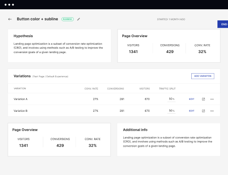This screenshot has height=175, width=228.
Task: Open Variation A in new window icon
Action: pyautogui.click(x=203, y=99)
